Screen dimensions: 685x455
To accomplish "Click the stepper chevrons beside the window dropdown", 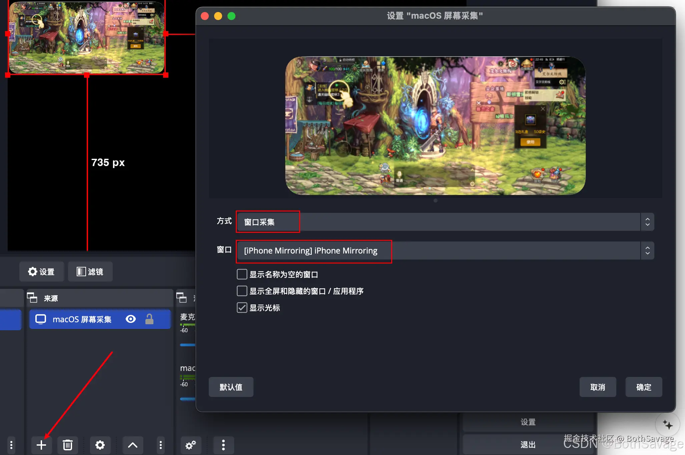I will [x=647, y=251].
